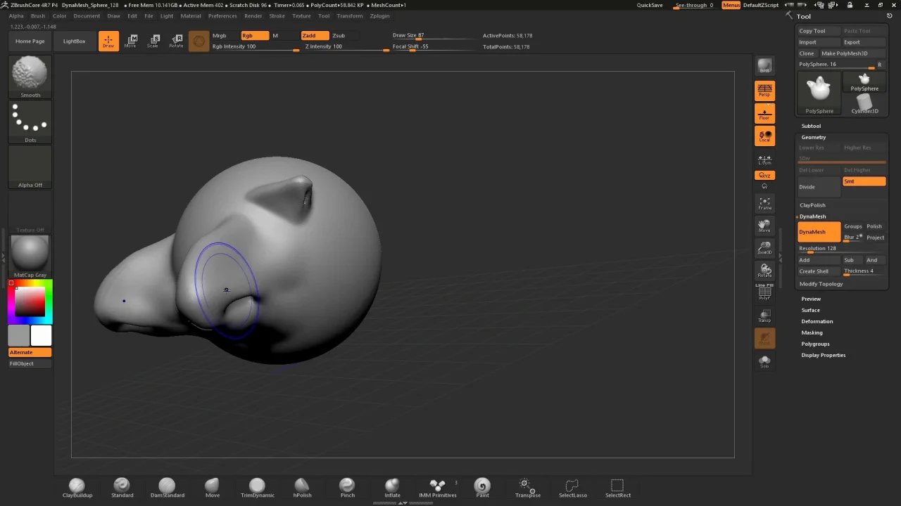
Task: Toggle Local symmetry mode
Action: pyautogui.click(x=764, y=136)
